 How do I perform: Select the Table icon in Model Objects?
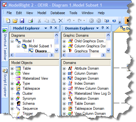pos(18,68)
